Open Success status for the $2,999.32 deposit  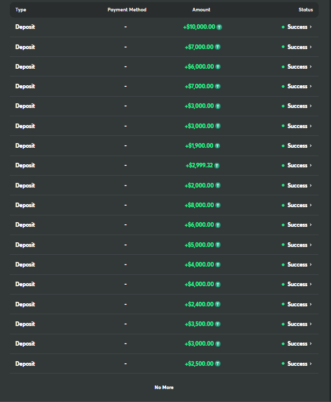pyautogui.click(x=297, y=165)
